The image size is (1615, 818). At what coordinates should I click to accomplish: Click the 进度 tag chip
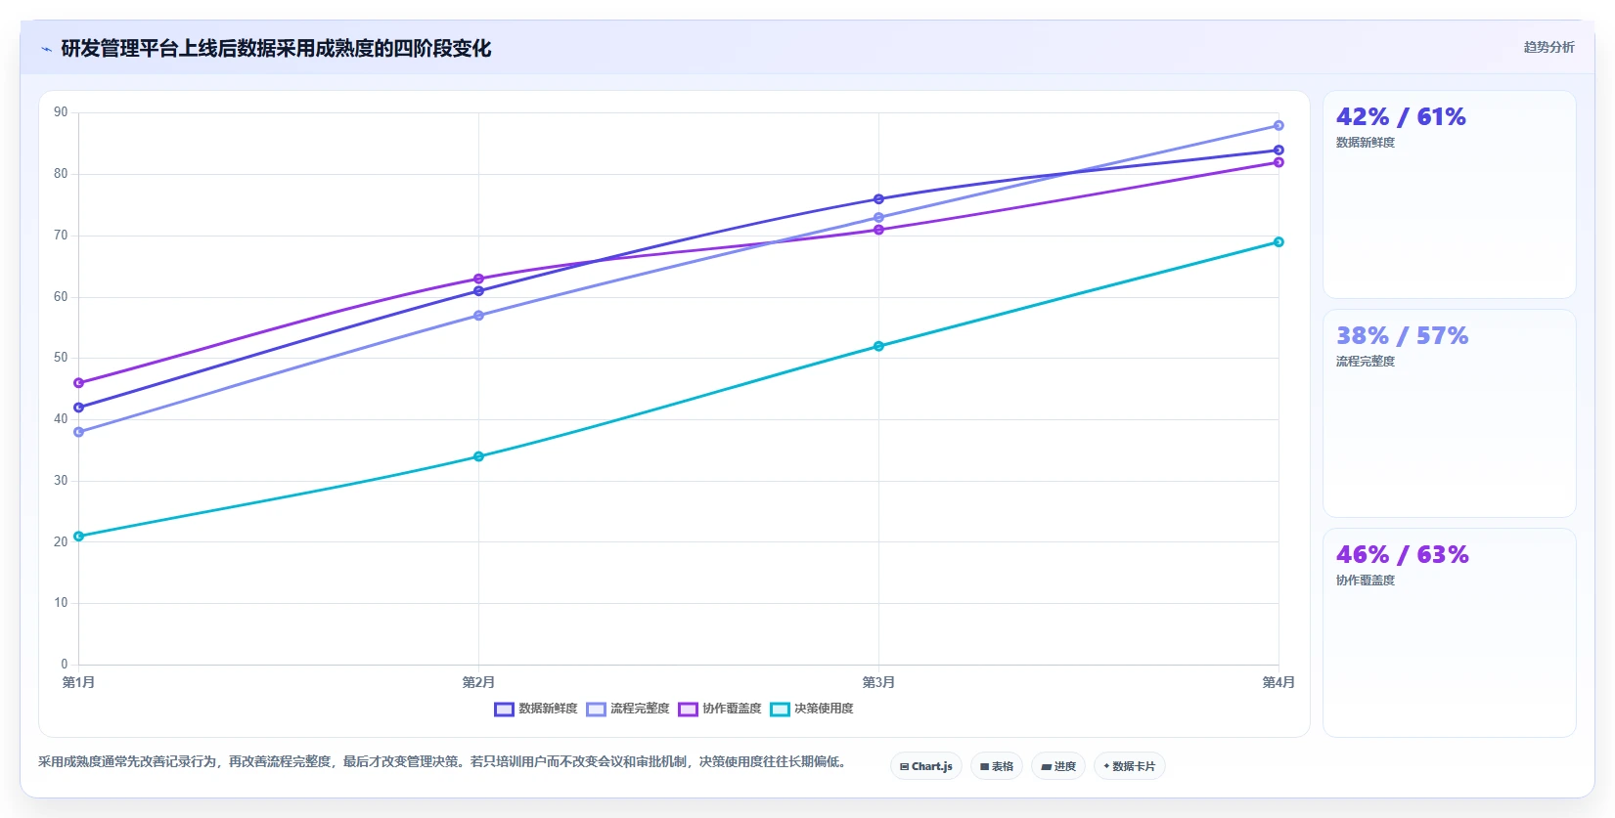1058,766
